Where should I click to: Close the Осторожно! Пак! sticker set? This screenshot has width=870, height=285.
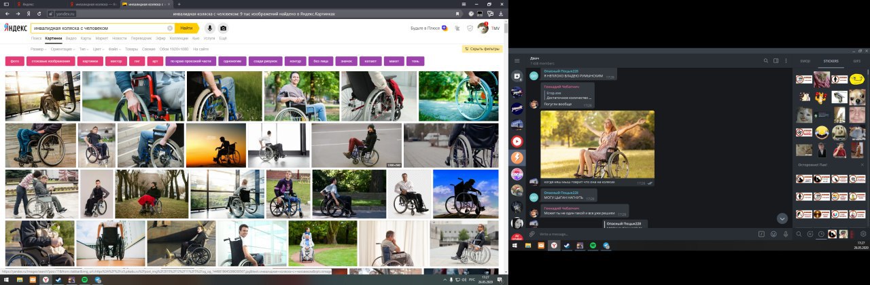[863, 165]
